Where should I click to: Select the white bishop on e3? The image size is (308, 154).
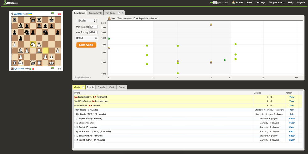point(39,50)
